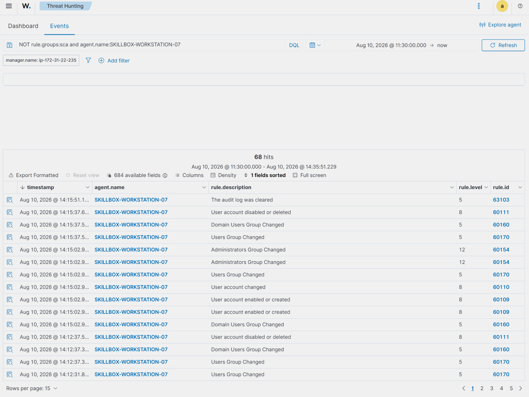
Task: Click the user avatar 'a'
Action: (502, 6)
